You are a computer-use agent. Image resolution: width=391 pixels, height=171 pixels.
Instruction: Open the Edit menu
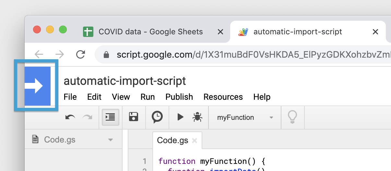coord(94,97)
